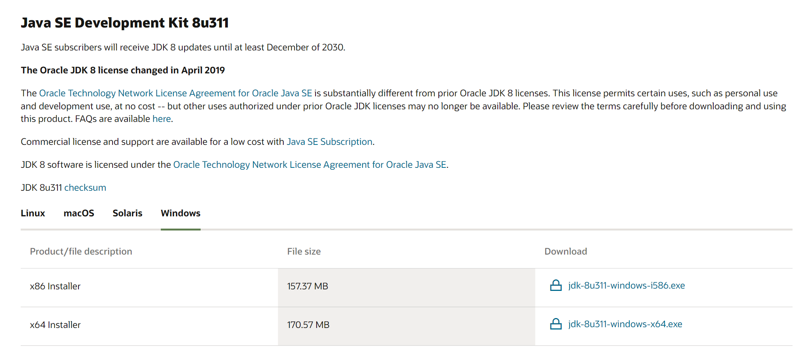
Task: Open first Oracle Technology Network License Agreement link
Action: pyautogui.click(x=175, y=93)
